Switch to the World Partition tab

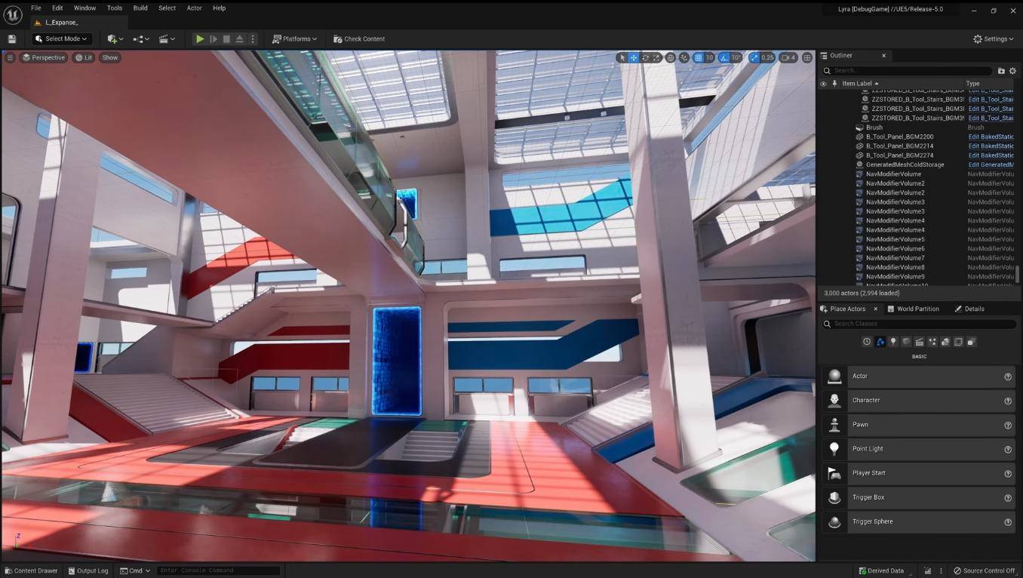coord(914,309)
